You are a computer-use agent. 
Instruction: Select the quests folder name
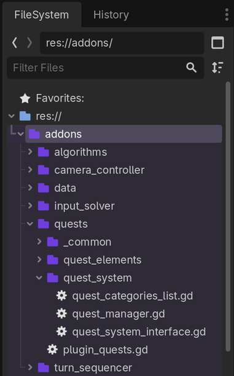tap(71, 224)
